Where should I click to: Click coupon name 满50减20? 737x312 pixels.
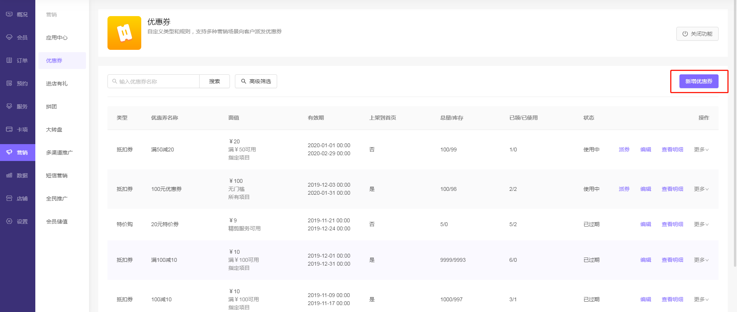[x=163, y=149]
